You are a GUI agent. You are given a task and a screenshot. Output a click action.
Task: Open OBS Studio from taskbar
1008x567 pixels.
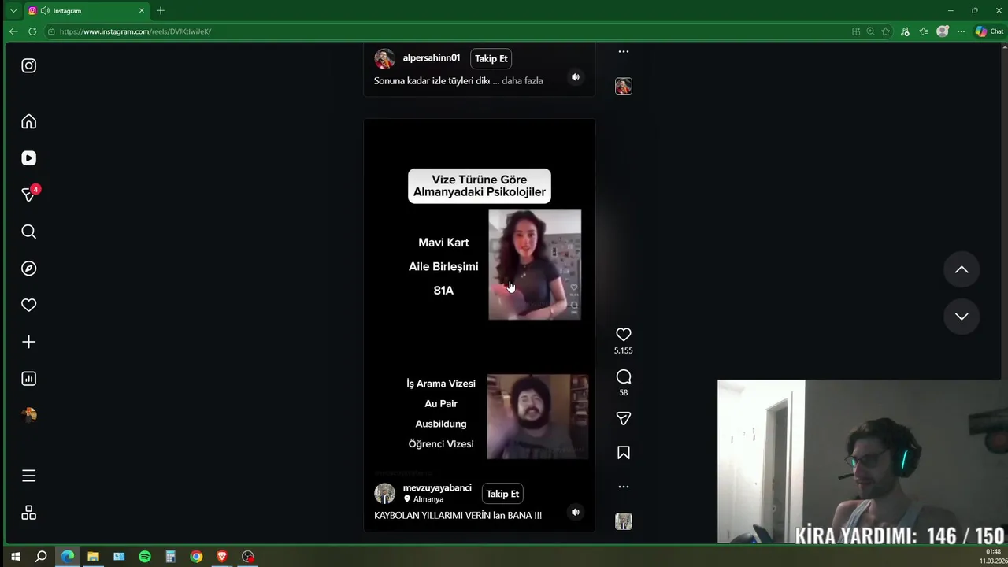pyautogui.click(x=248, y=557)
